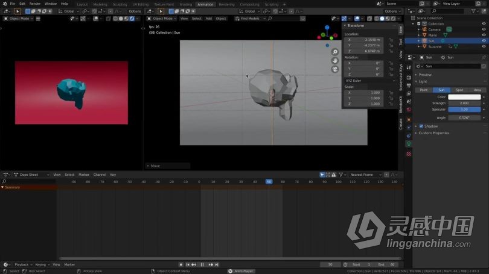The image size is (489, 274).
Task: Open the Object Data (green light) properties tab
Action: (409, 144)
